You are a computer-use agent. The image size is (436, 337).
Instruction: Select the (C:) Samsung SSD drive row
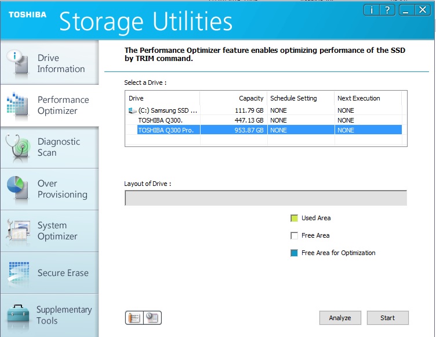click(x=264, y=110)
